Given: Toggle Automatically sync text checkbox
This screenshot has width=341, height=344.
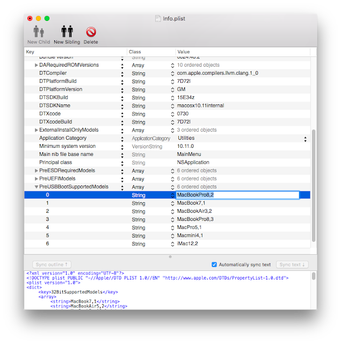Looking at the screenshot, I should pos(214,264).
